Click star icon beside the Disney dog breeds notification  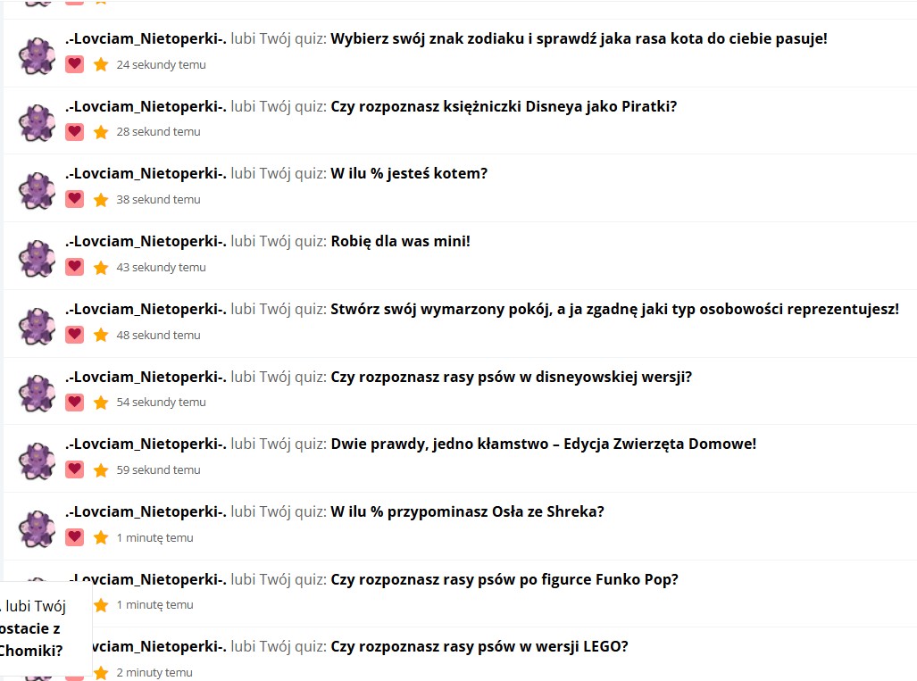[x=101, y=403]
